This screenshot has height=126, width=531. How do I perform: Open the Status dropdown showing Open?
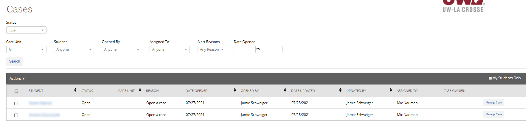[26, 30]
